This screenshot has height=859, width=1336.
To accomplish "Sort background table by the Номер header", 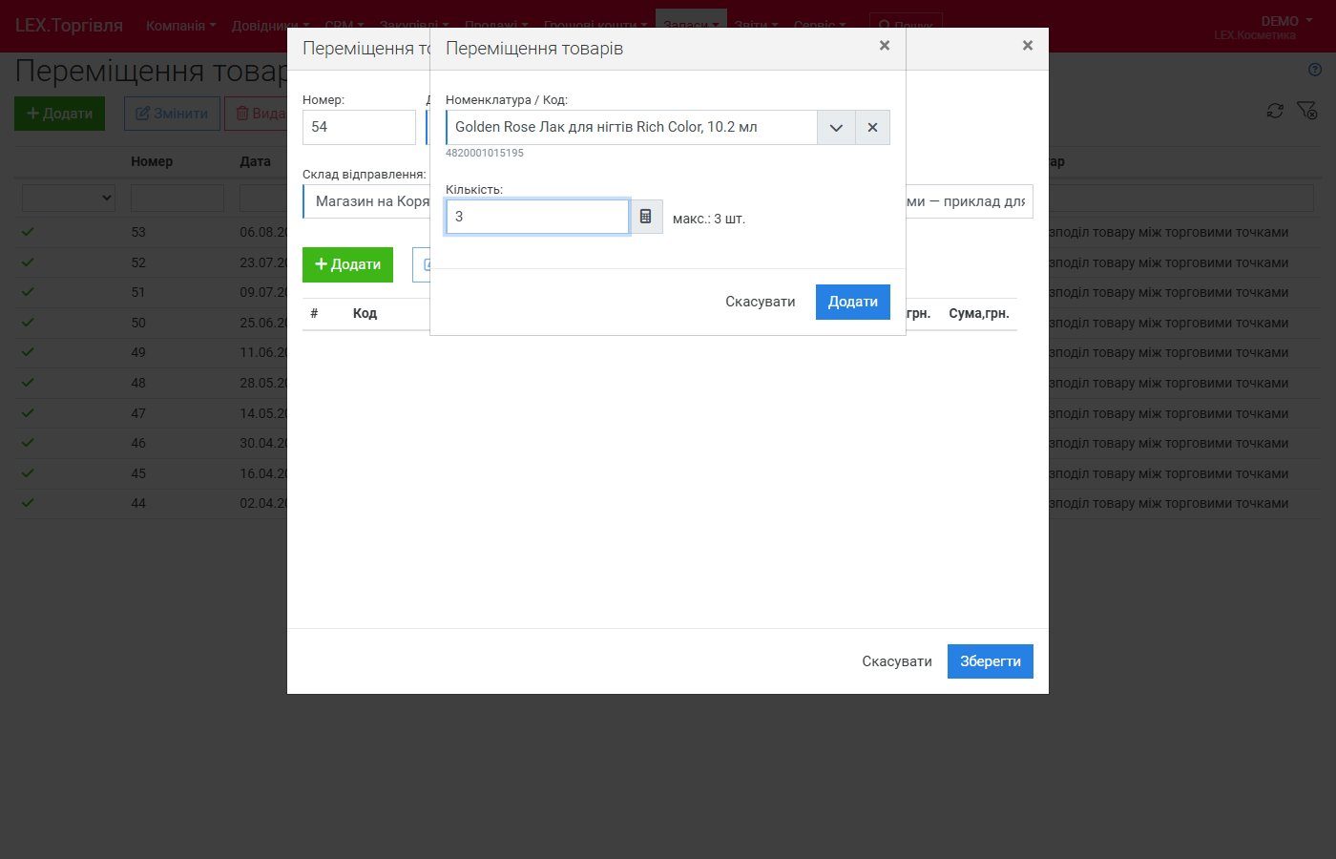I will (x=152, y=161).
